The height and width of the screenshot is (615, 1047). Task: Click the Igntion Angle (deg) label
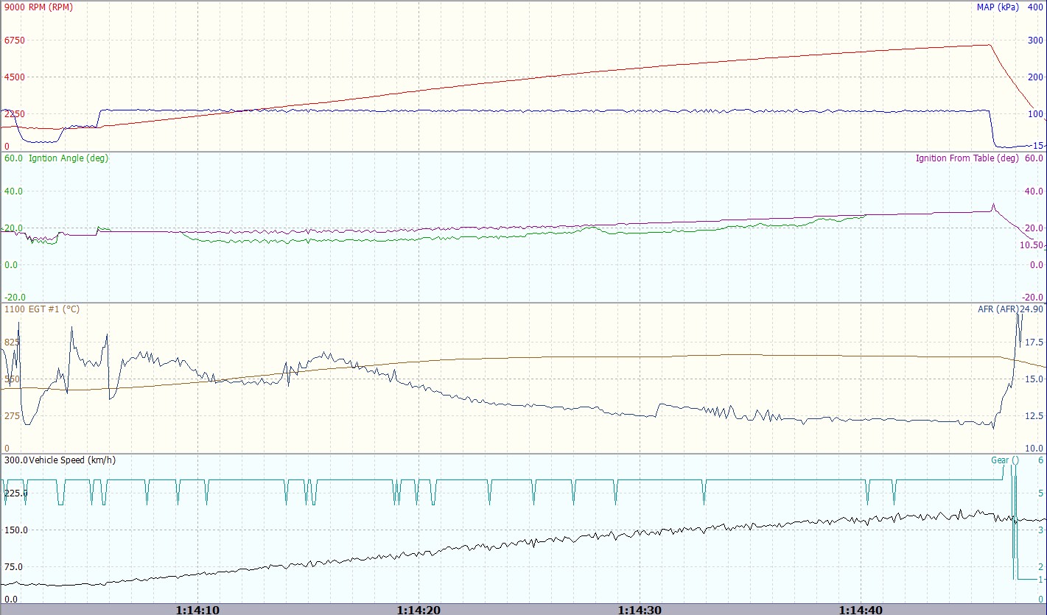click(x=69, y=158)
